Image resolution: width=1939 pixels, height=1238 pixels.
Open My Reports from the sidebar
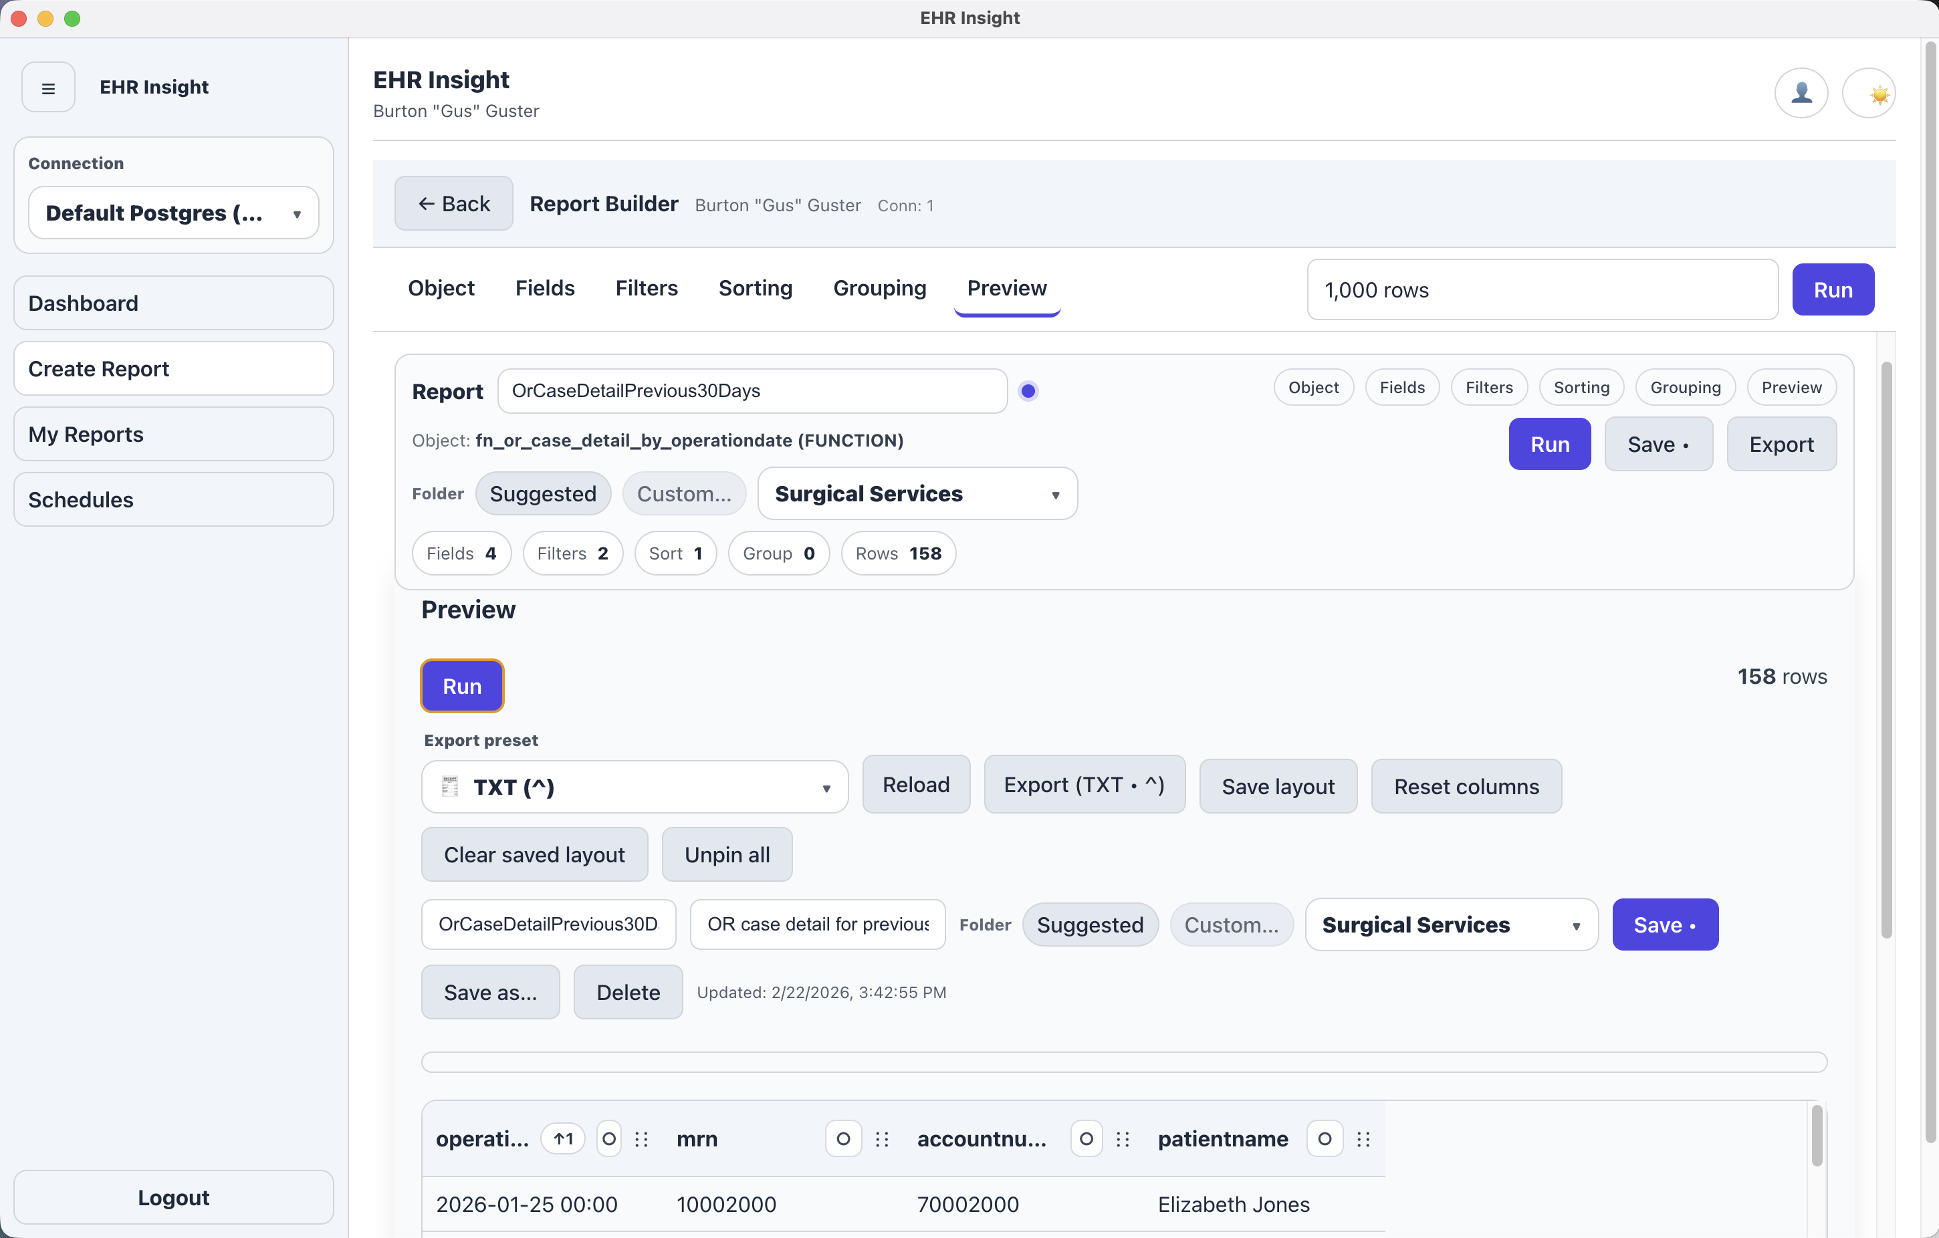(173, 434)
